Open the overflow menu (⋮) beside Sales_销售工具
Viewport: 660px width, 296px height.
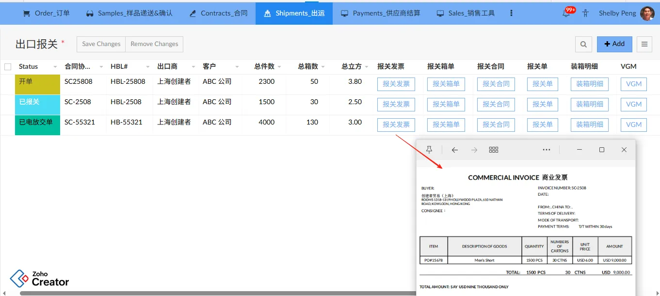[x=511, y=13]
